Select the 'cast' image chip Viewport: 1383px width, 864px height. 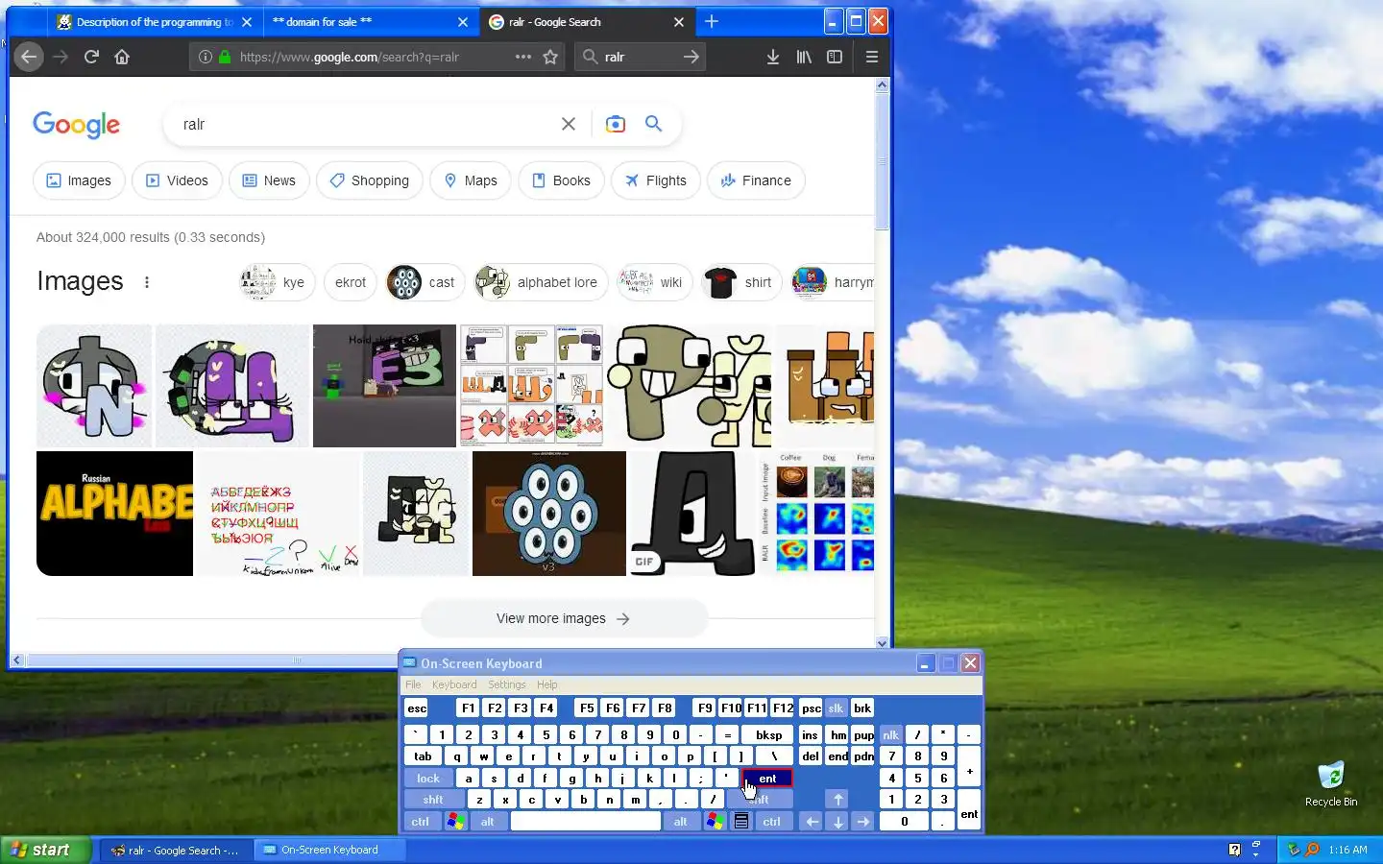point(425,282)
